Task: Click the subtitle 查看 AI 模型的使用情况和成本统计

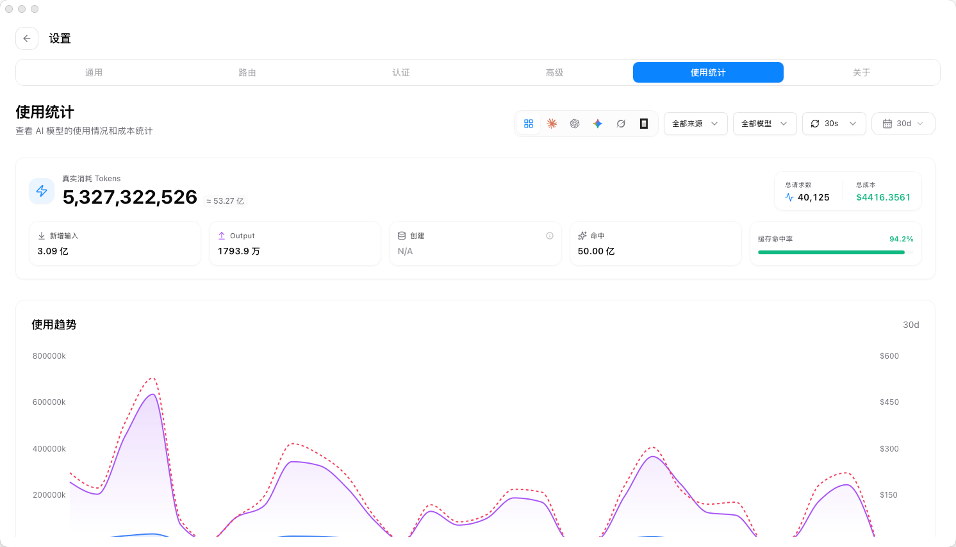Action: click(84, 131)
